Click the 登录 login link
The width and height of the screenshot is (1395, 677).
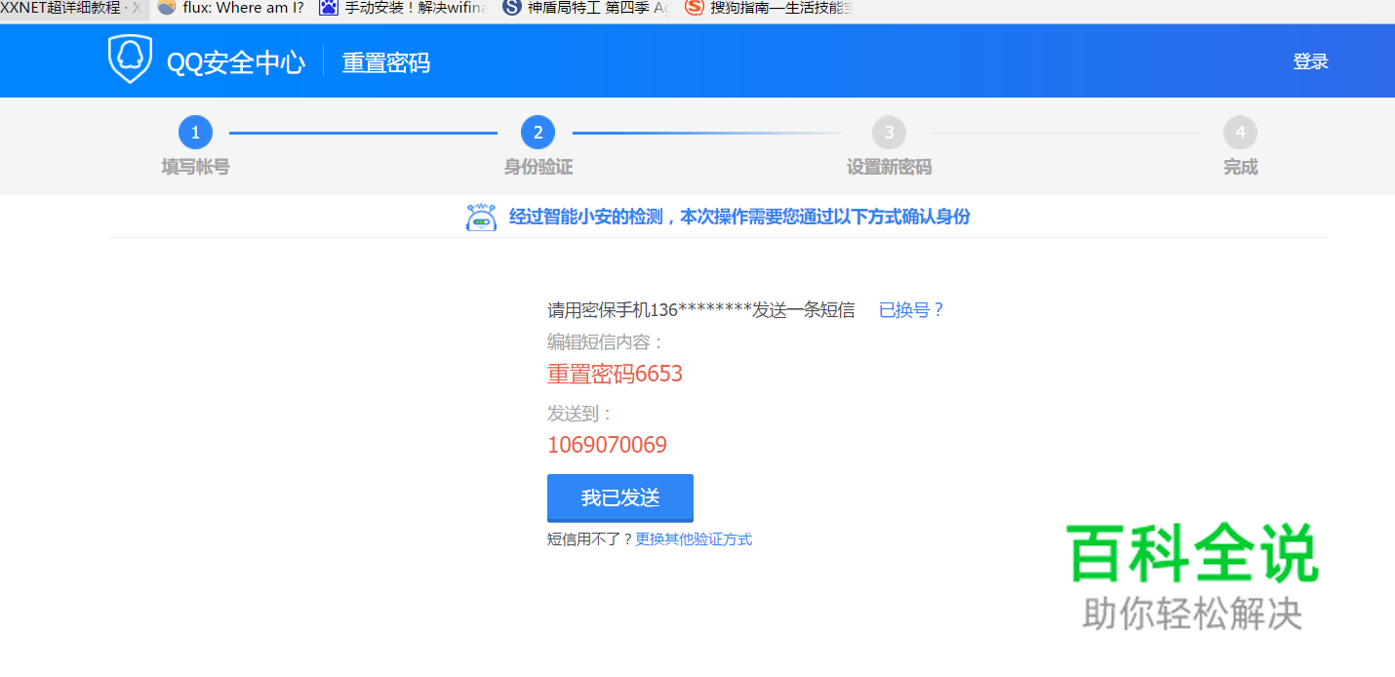(1311, 61)
